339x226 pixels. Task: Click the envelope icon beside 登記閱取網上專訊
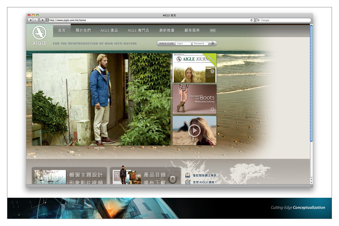tap(188, 176)
